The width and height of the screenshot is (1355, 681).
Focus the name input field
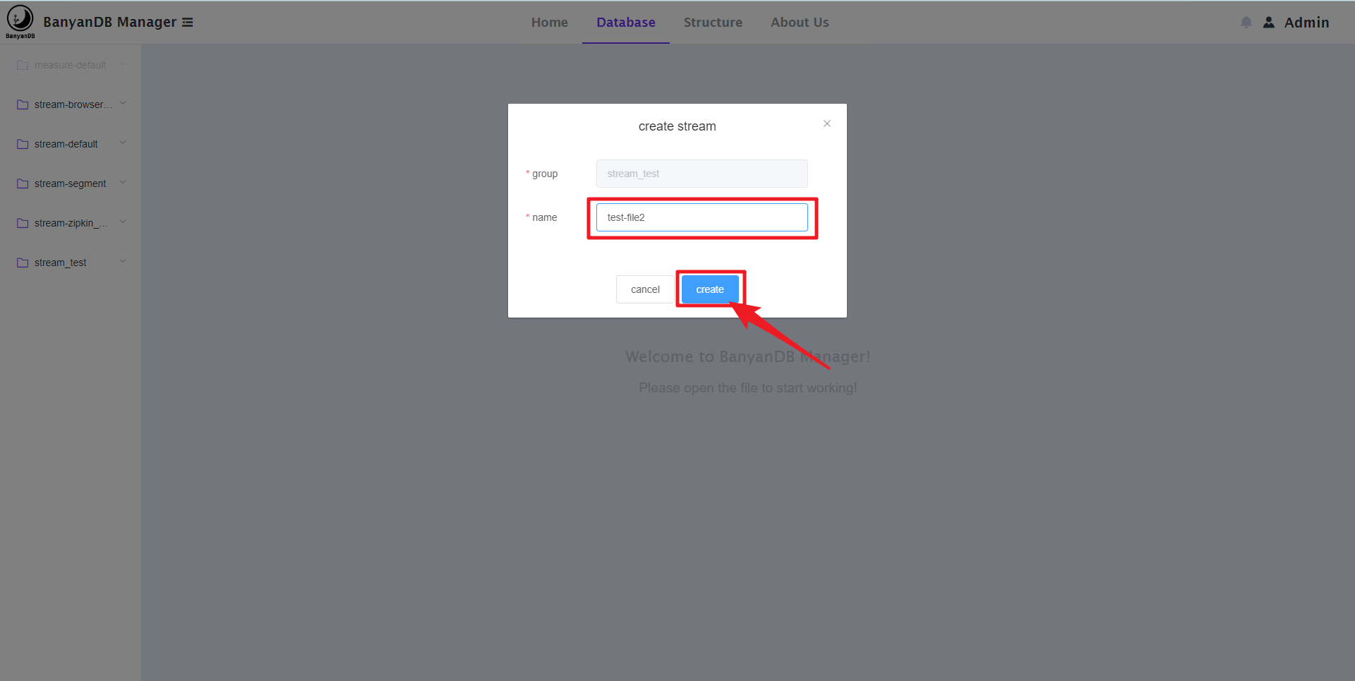[x=702, y=217]
